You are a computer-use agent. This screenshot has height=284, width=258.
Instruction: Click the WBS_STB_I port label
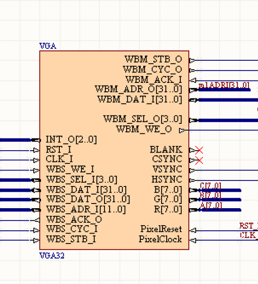point(71,239)
